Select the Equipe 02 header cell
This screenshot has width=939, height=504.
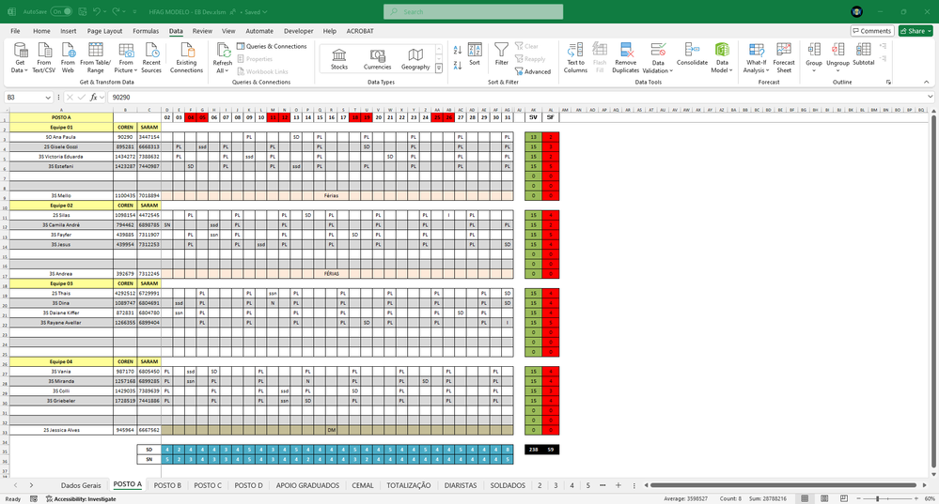click(61, 205)
